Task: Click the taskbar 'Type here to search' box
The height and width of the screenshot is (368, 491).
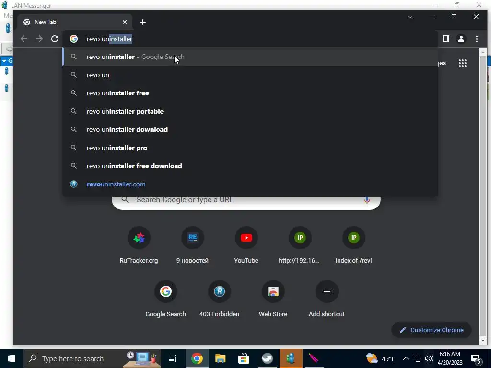Action: [x=92, y=358]
